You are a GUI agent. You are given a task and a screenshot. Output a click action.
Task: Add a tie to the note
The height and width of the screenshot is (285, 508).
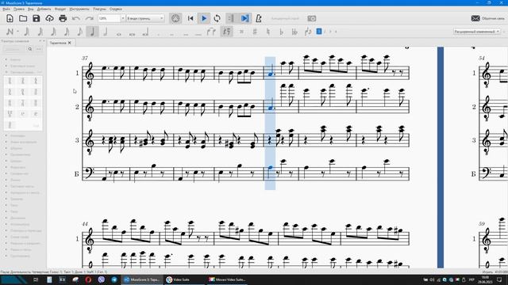[211, 32]
